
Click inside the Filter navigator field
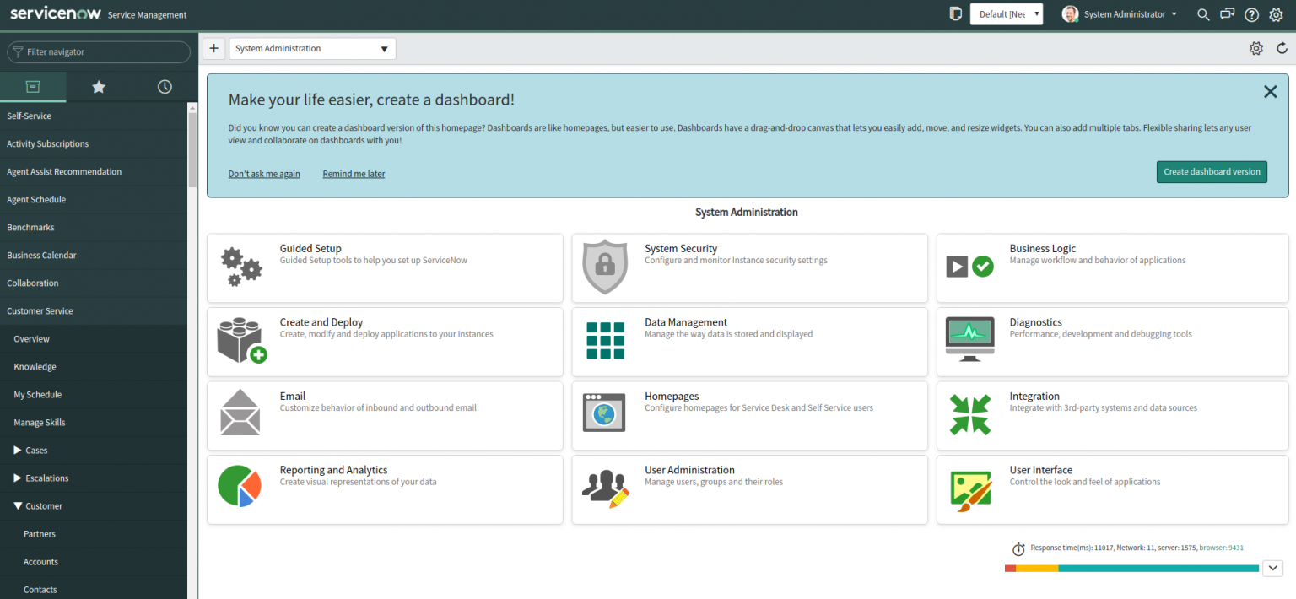99,51
